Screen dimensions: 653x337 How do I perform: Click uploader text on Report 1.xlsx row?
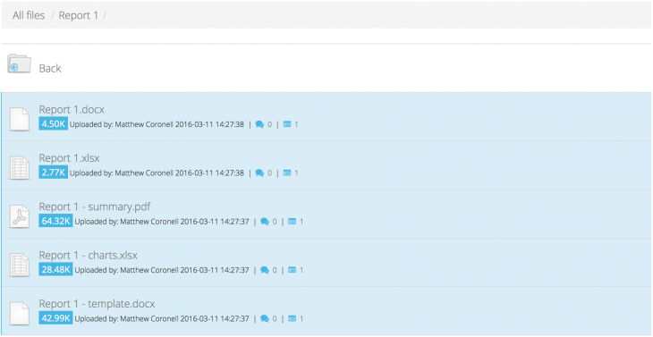[x=157, y=173]
